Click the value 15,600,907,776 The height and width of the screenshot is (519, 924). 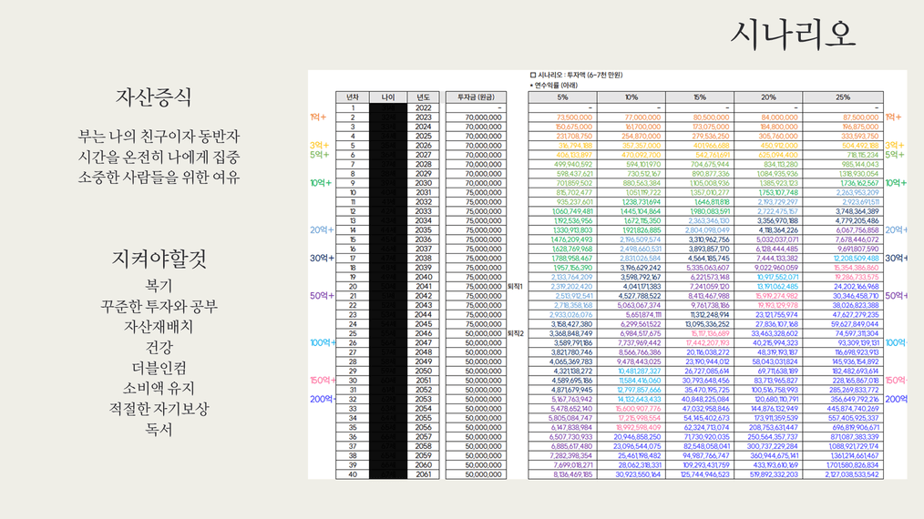638,409
